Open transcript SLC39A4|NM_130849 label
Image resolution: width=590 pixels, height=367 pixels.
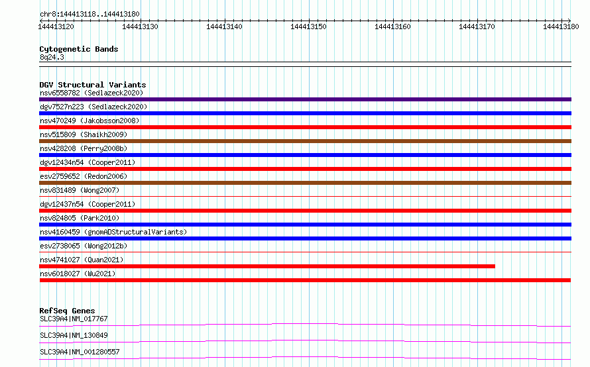[x=74, y=335]
